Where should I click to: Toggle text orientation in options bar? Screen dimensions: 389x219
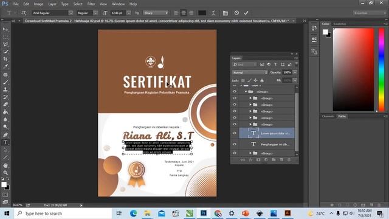coord(24,13)
